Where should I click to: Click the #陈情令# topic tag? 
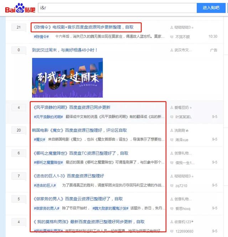pos(41,37)
